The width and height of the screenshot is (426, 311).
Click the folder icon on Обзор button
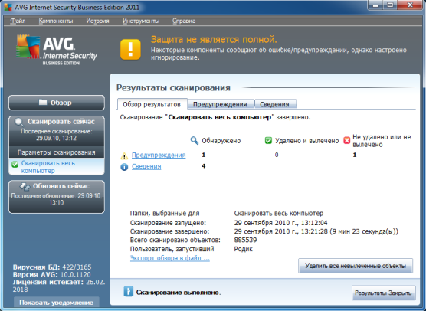pyautogui.click(x=43, y=102)
